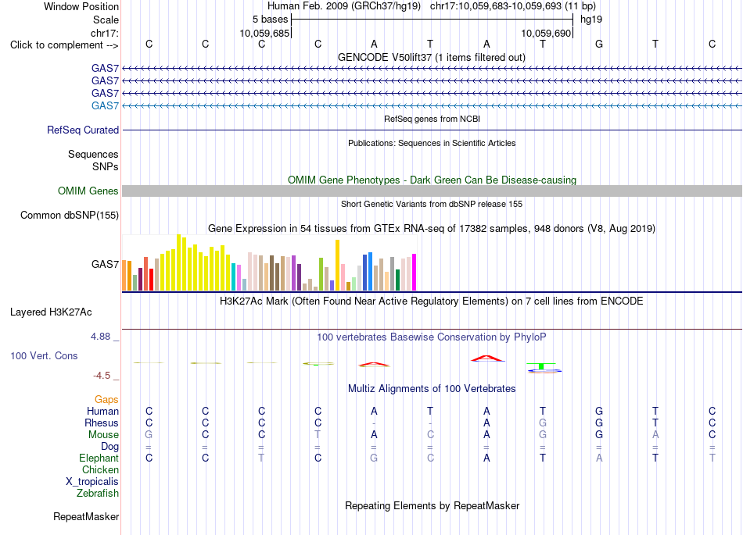743x535 pixels.
Task: Click the 10,059,685 position marker
Action: 264,33
